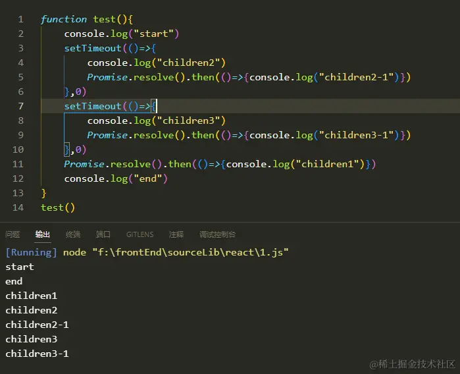The height and width of the screenshot is (374, 460).
Task: Click console.log("children3") in the code
Action: pyautogui.click(x=157, y=120)
